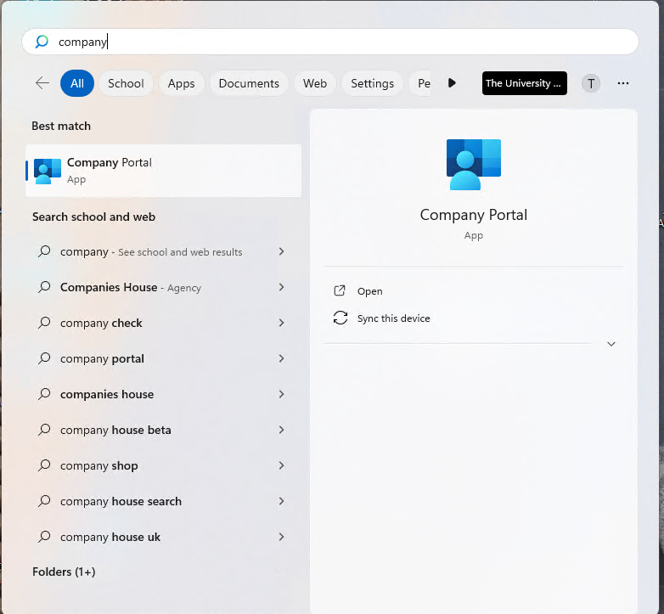Click 'company - See school and web results' text

[151, 252]
